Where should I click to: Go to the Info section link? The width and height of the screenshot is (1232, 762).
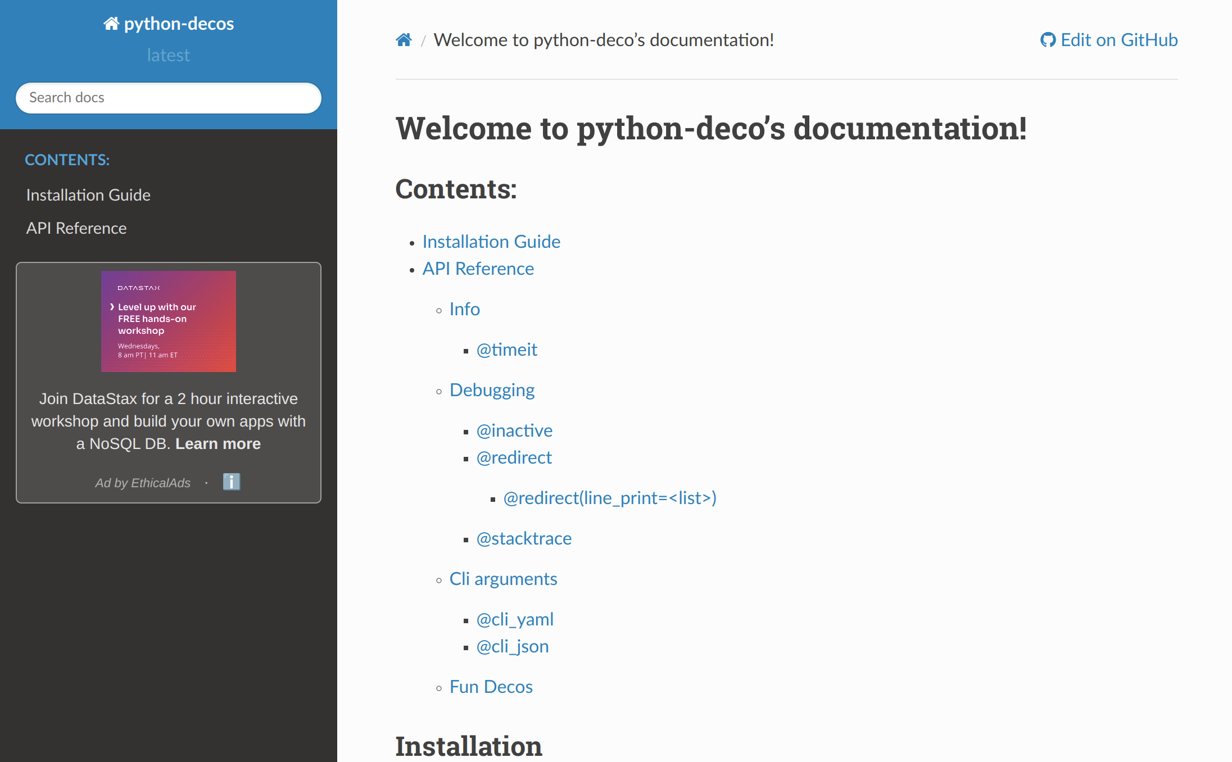point(465,309)
